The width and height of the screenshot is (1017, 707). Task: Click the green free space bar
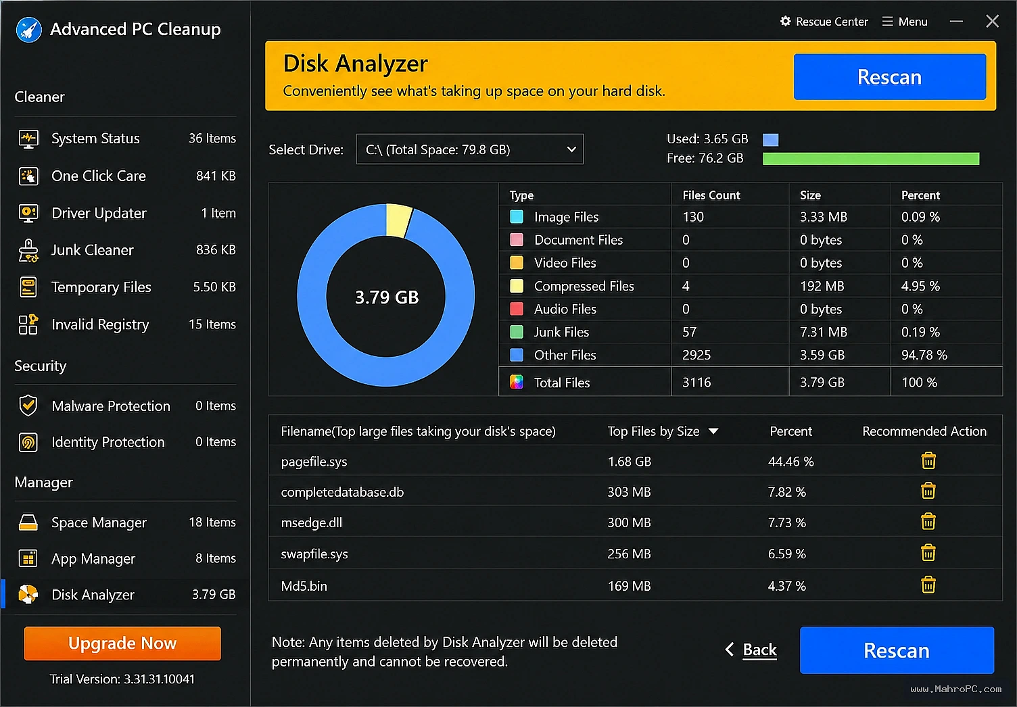click(x=871, y=159)
